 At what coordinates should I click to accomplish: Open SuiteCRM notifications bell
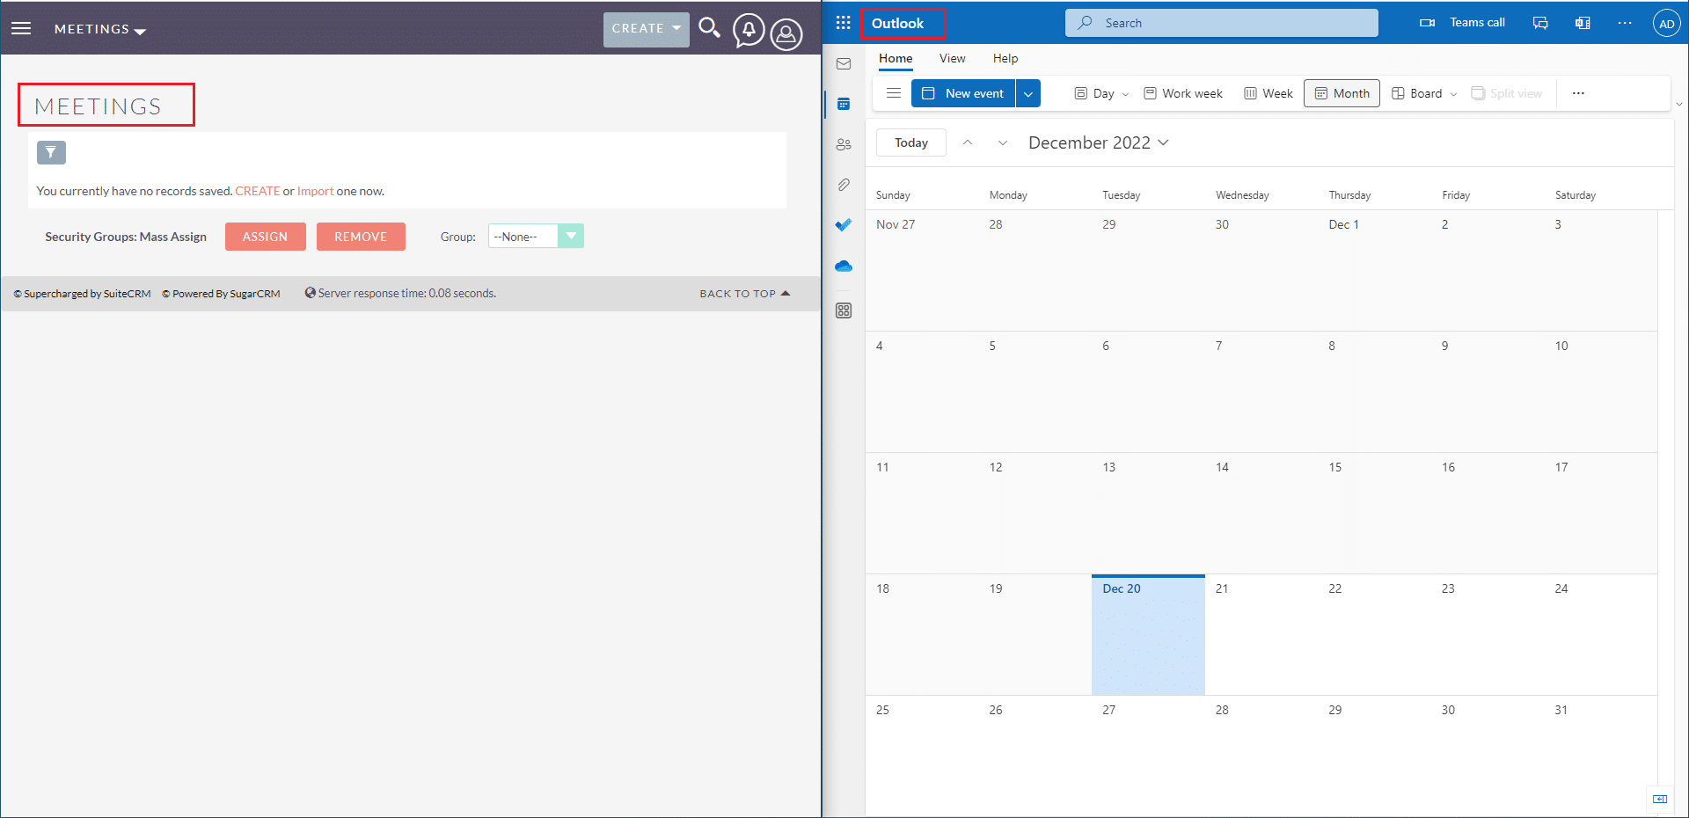tap(749, 31)
